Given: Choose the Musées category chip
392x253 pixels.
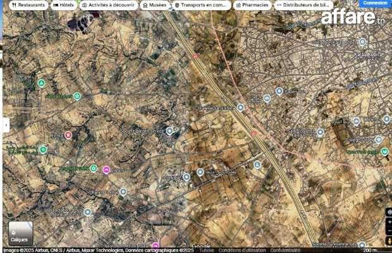Looking at the screenshot, I should (x=155, y=4).
